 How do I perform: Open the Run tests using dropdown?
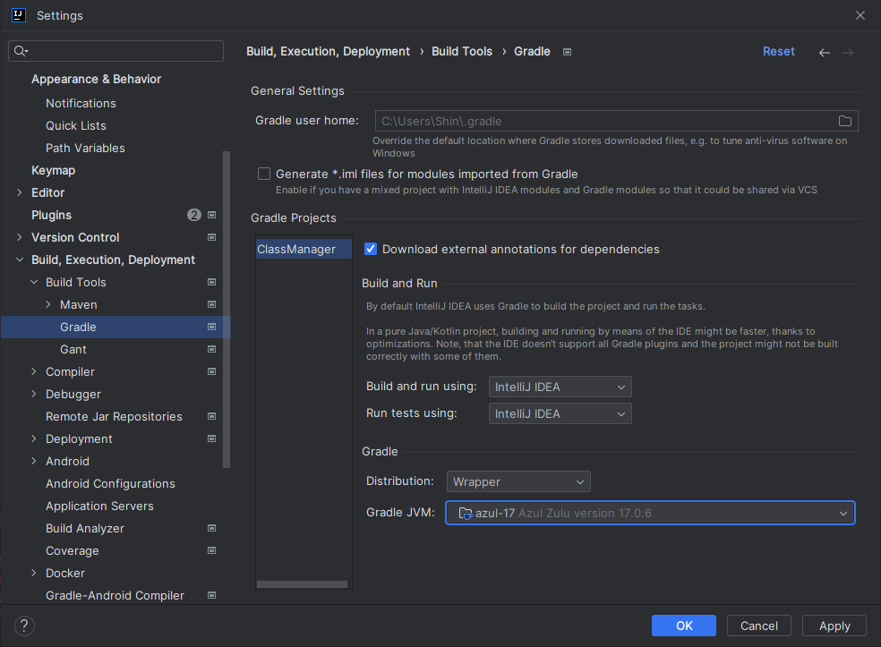coord(560,414)
